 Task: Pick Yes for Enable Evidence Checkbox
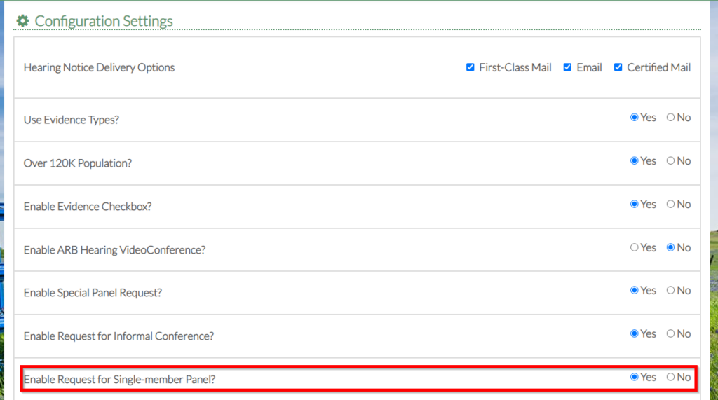pyautogui.click(x=635, y=205)
